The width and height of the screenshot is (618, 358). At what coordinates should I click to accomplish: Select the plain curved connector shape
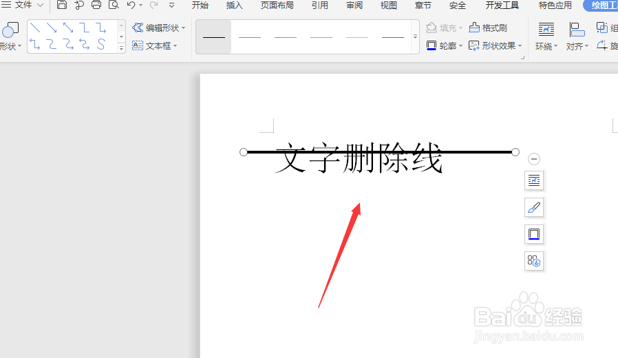click(x=52, y=44)
